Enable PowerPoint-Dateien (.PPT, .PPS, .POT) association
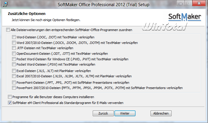 [14, 82]
